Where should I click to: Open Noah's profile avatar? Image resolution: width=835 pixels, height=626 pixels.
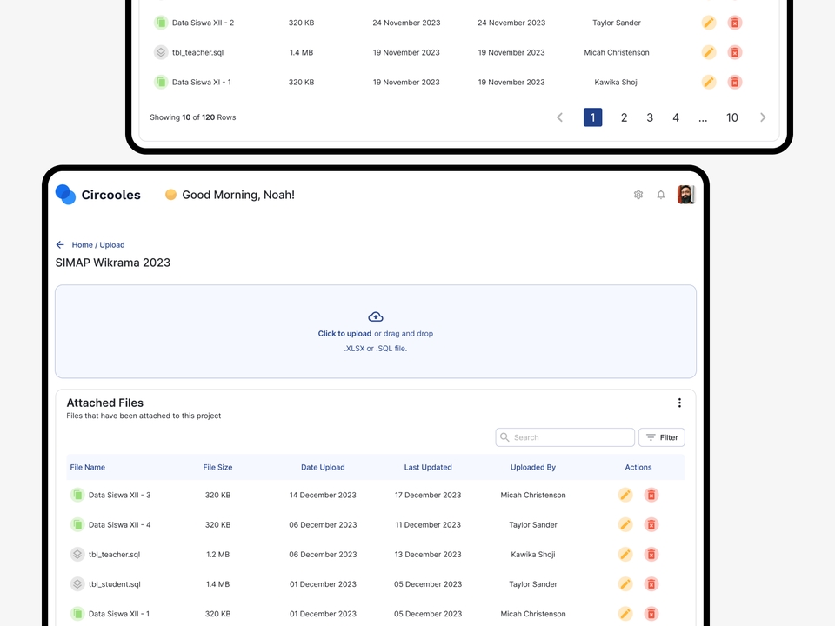click(x=686, y=195)
